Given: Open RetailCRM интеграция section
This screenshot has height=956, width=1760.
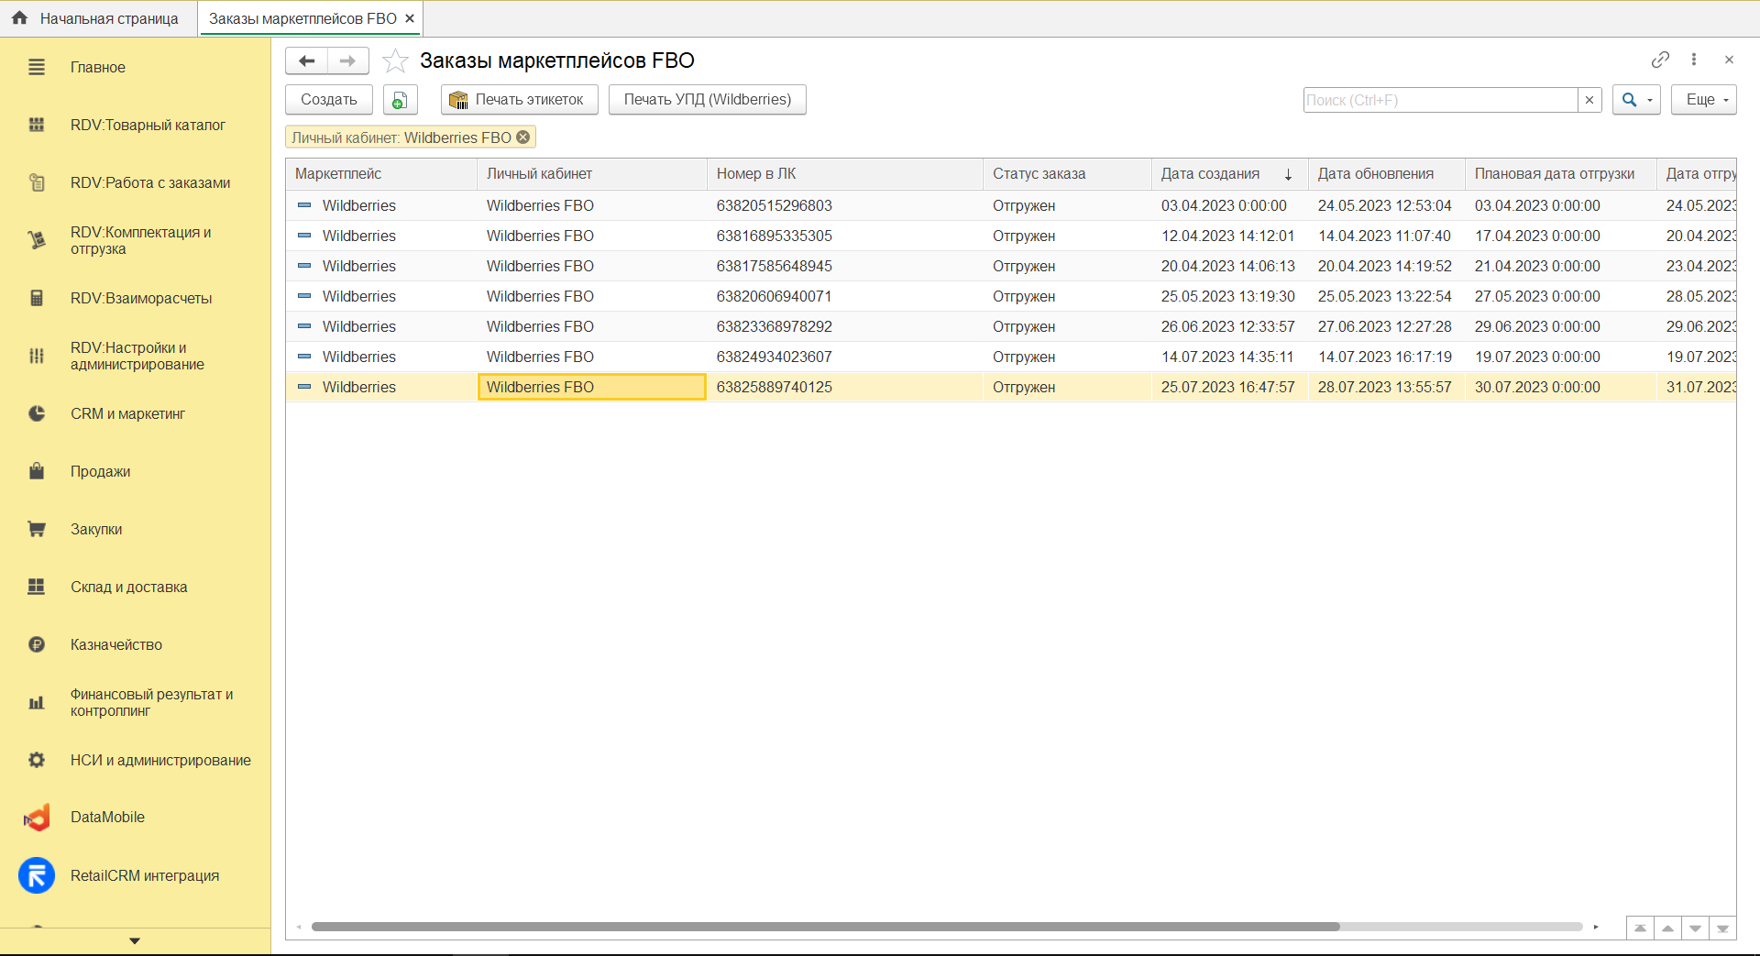Looking at the screenshot, I should pos(144,876).
